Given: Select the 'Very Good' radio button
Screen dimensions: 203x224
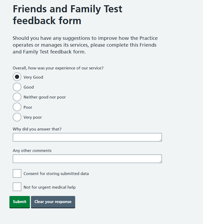Looking at the screenshot, I should [17, 77].
